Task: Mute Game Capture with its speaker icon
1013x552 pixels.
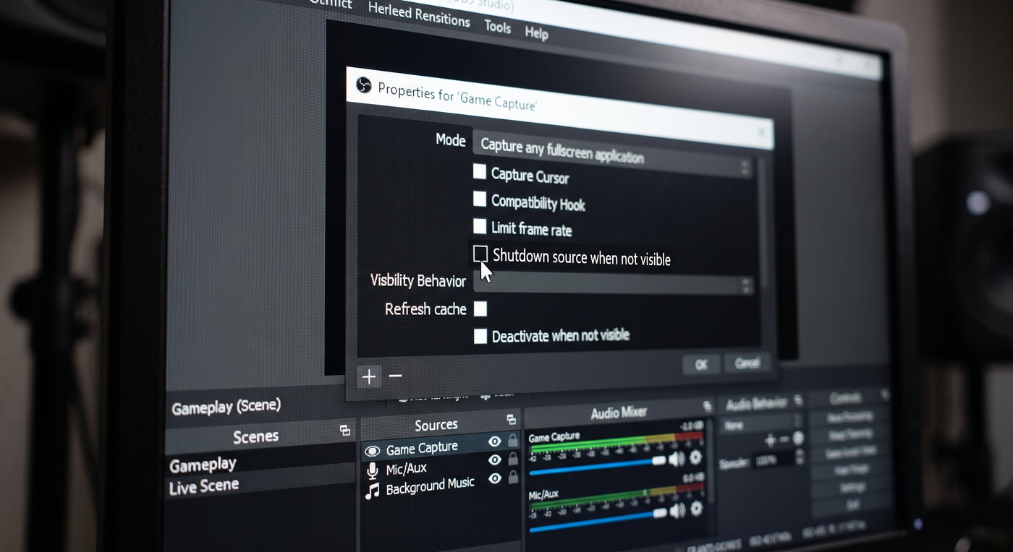Action: pyautogui.click(x=677, y=459)
